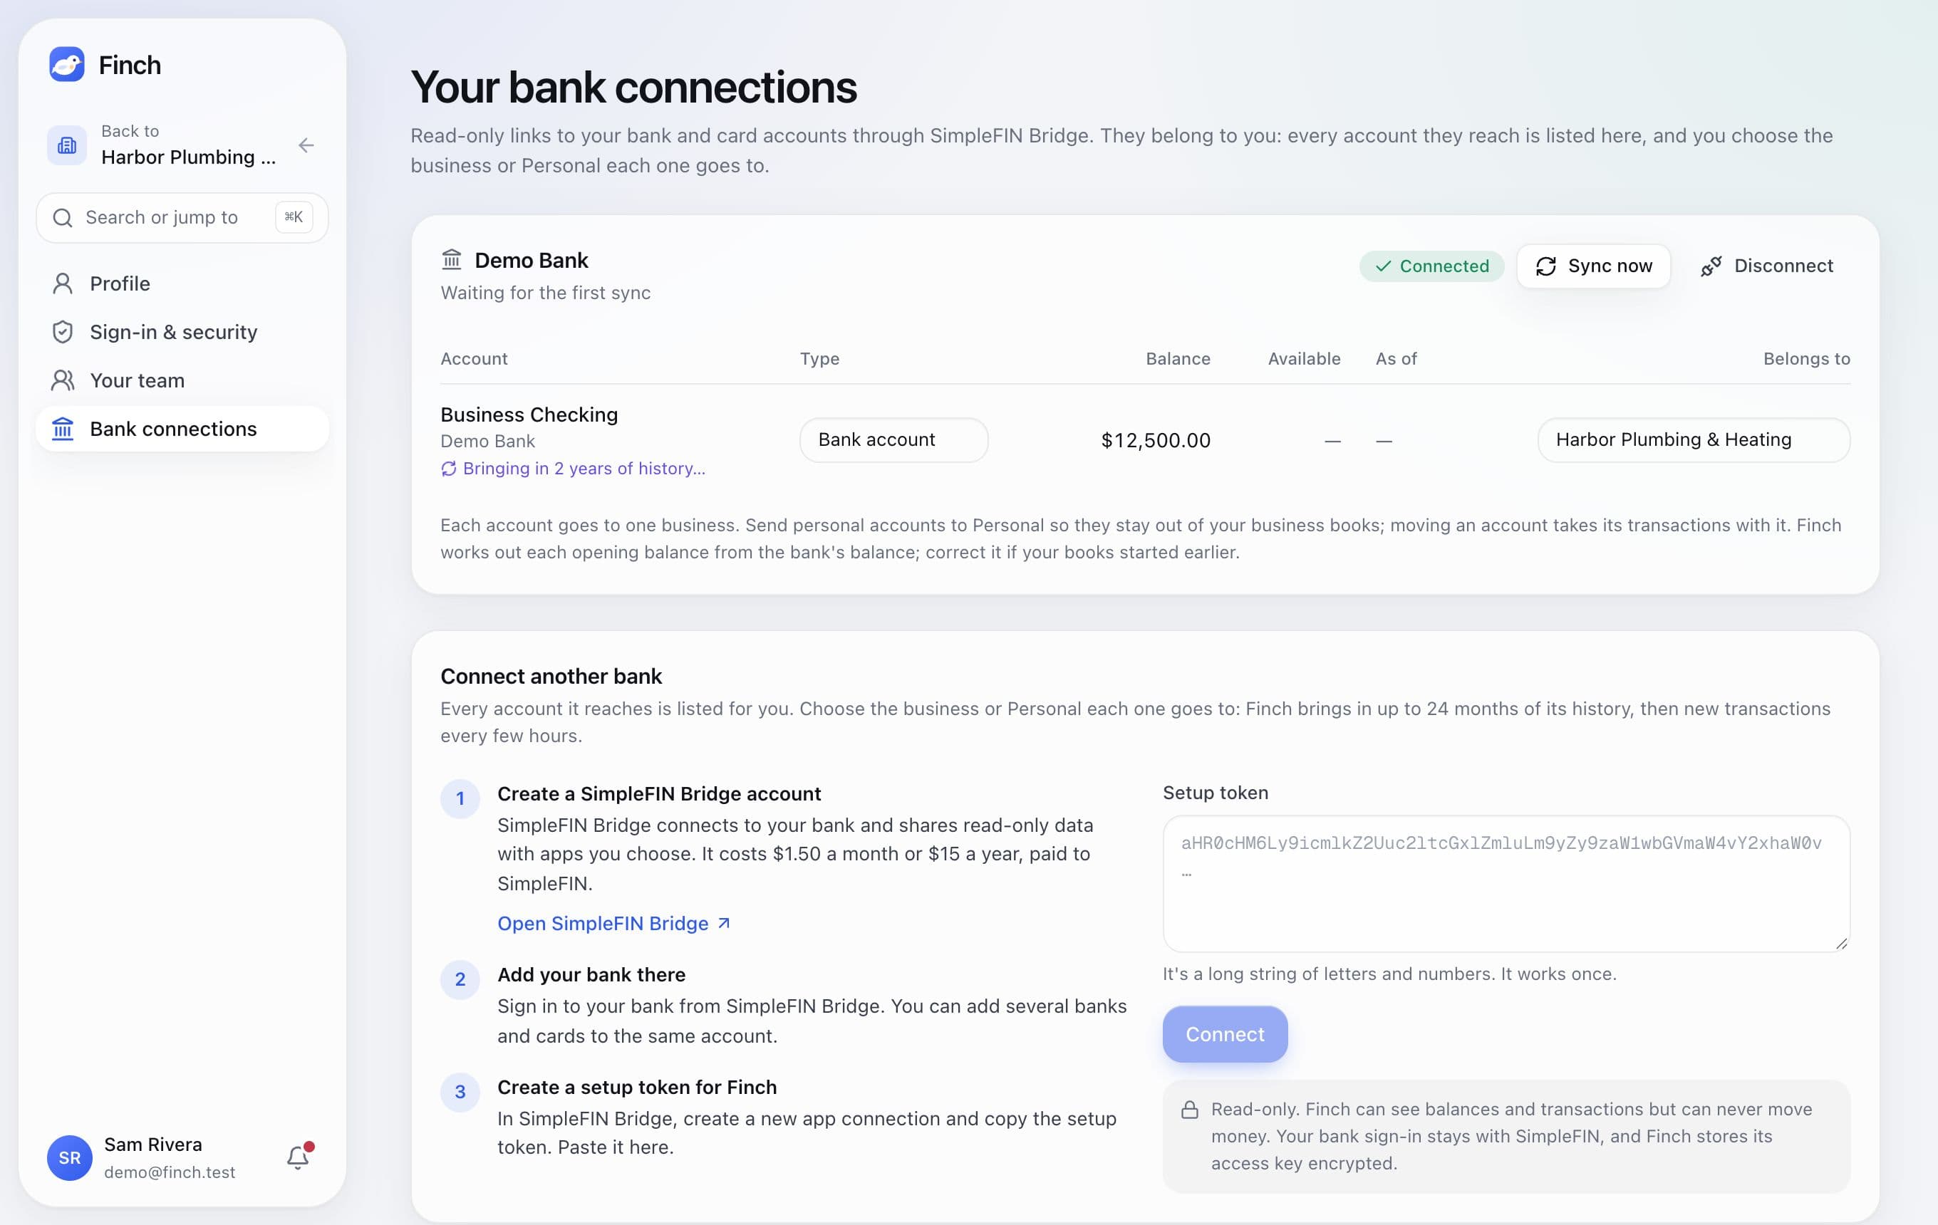The width and height of the screenshot is (1938, 1225).
Task: Click the Balance column header
Action: coord(1178,359)
